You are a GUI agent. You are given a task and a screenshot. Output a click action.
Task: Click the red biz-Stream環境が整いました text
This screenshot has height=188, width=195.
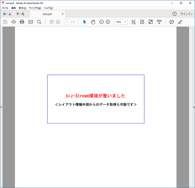click(x=96, y=96)
